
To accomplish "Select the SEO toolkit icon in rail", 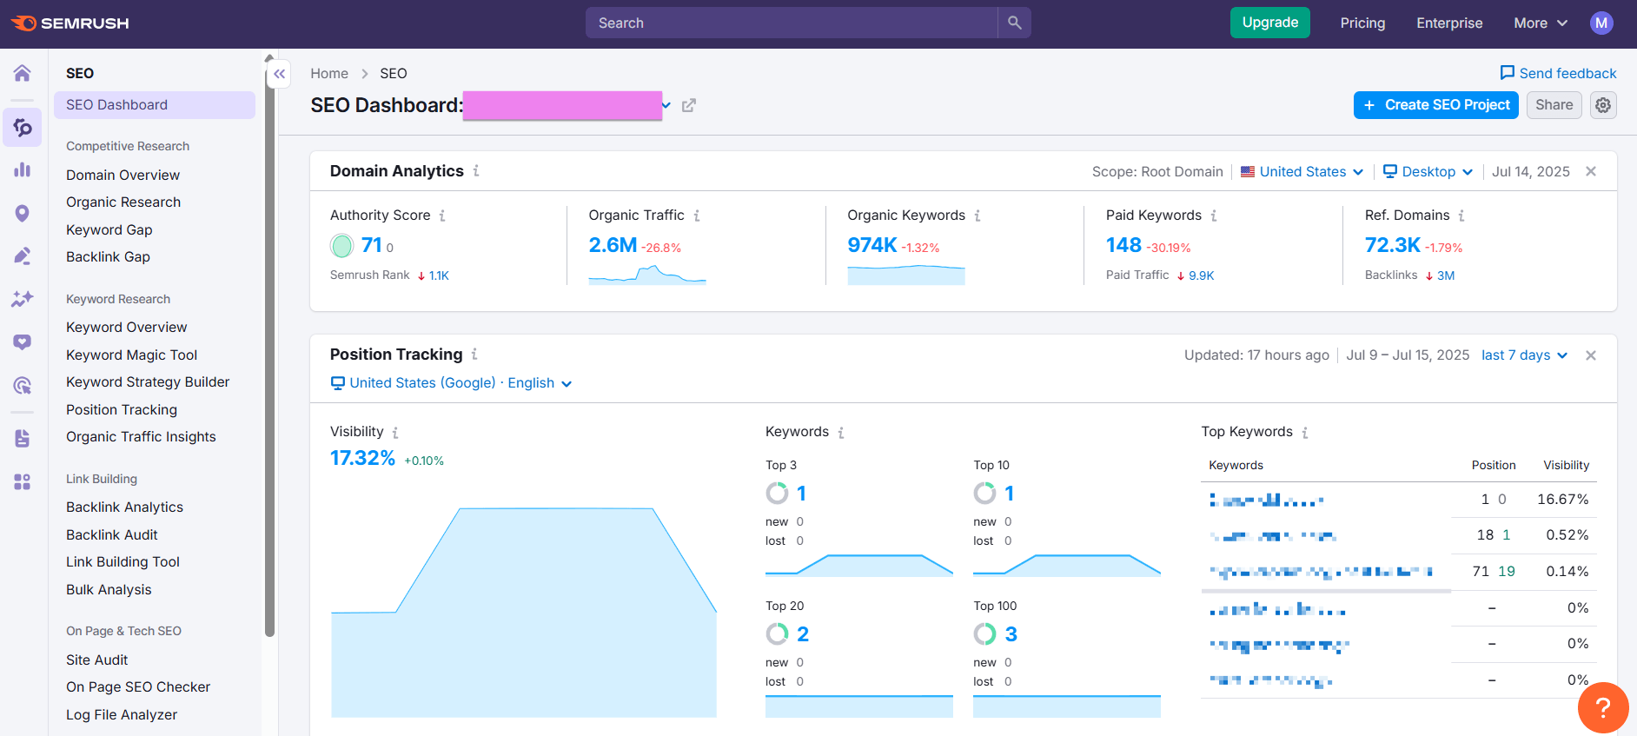I will pos(23,128).
